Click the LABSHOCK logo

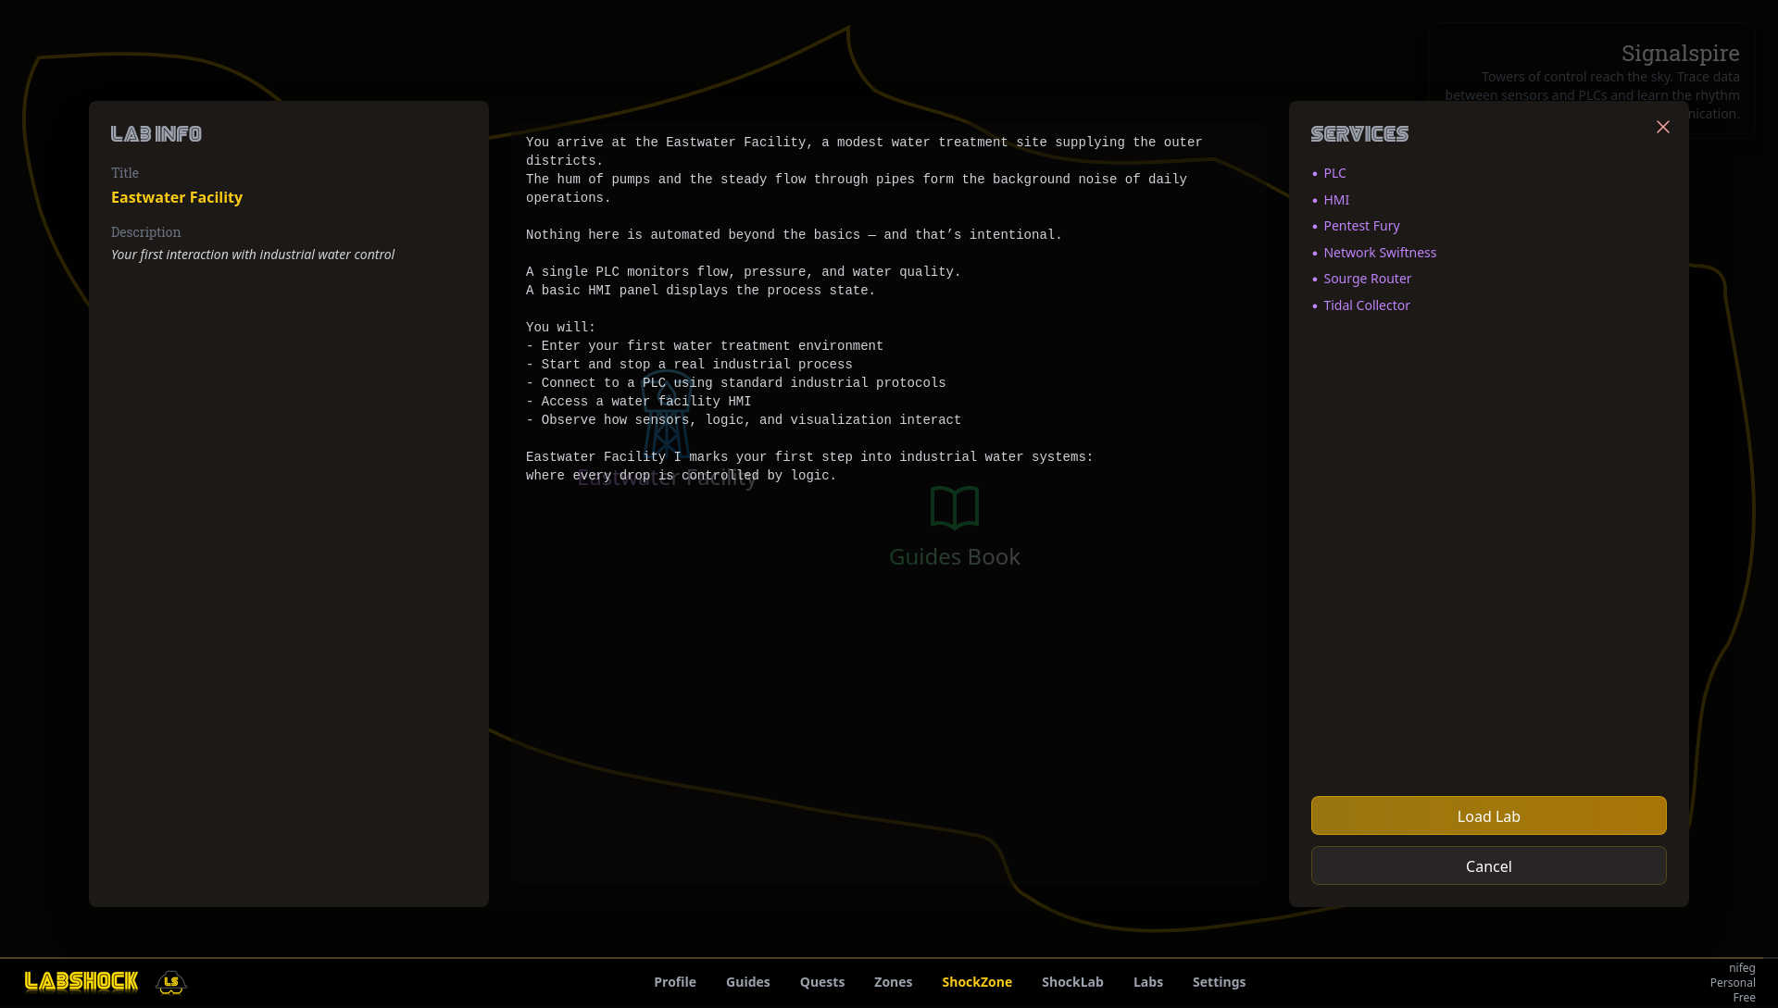[81, 981]
